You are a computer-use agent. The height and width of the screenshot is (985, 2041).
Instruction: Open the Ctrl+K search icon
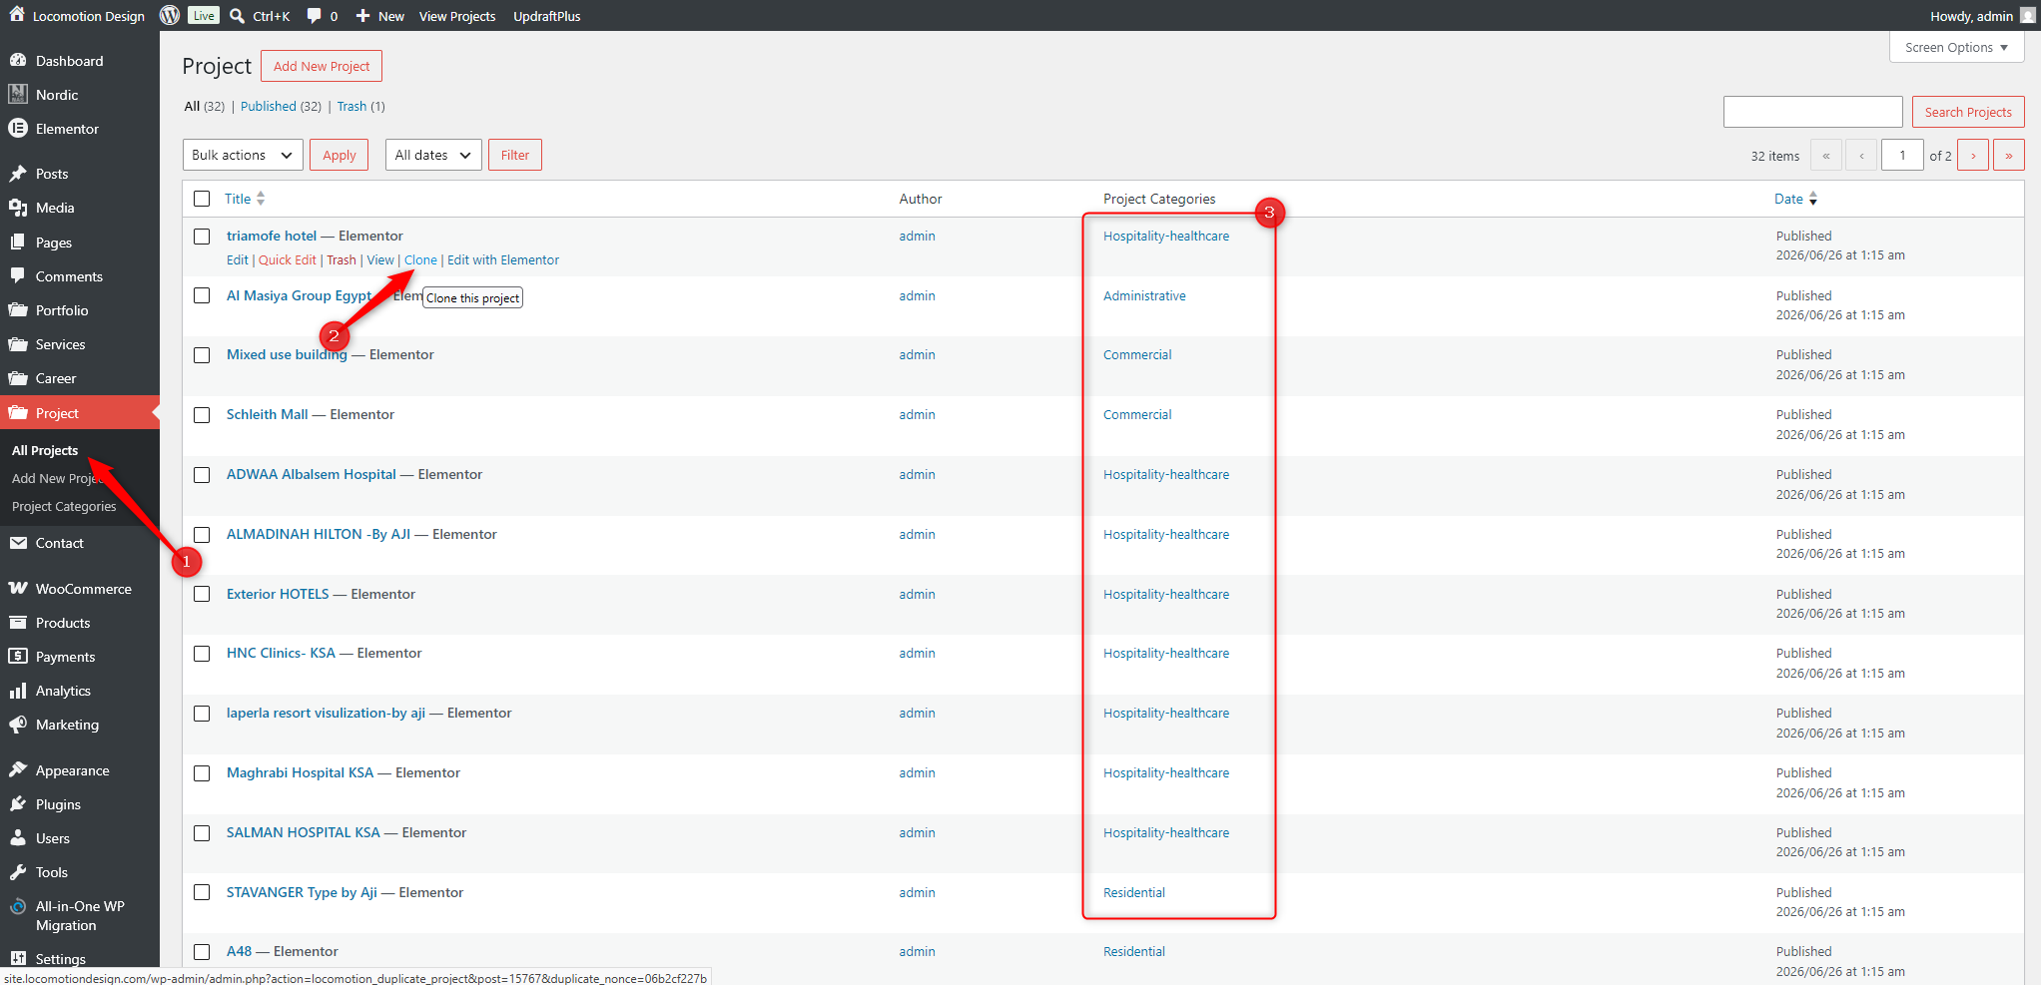click(237, 15)
